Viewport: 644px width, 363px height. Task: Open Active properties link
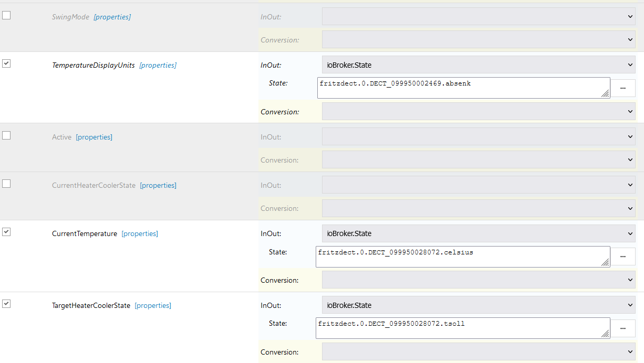(x=94, y=137)
